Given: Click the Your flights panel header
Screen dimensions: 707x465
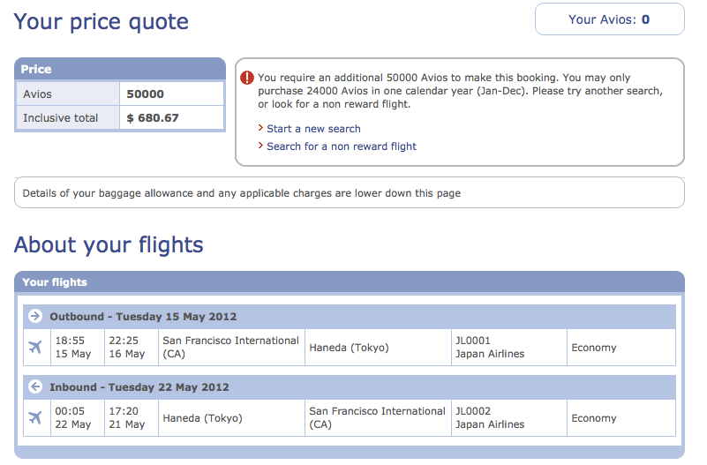Looking at the screenshot, I should click(x=350, y=282).
